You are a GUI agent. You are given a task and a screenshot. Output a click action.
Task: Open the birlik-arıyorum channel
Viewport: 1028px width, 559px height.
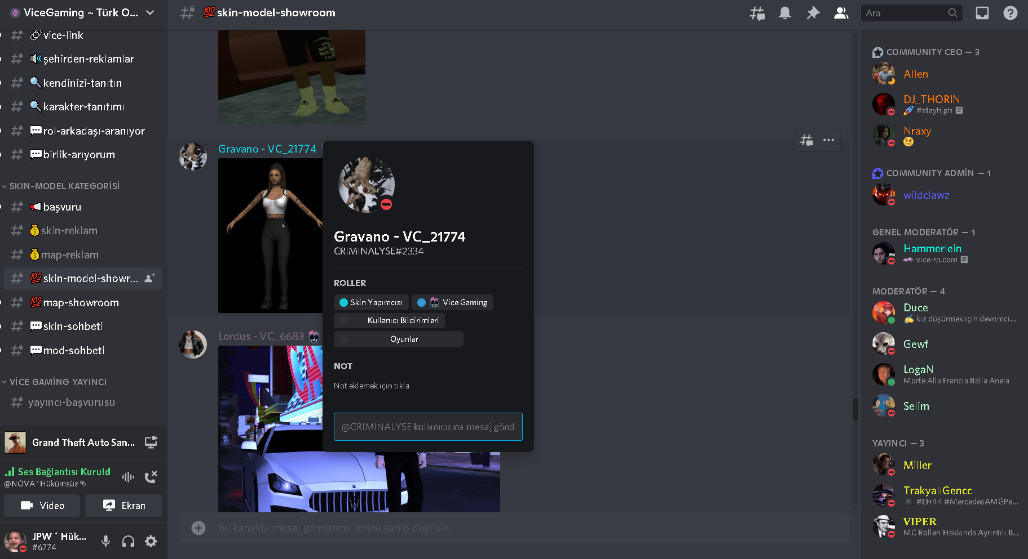click(x=83, y=154)
